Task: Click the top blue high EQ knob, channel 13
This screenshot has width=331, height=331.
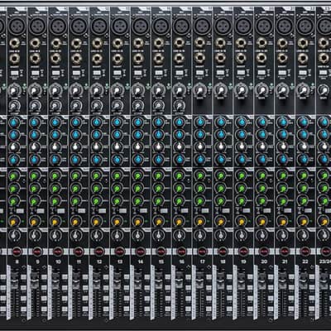Action: point(117,122)
